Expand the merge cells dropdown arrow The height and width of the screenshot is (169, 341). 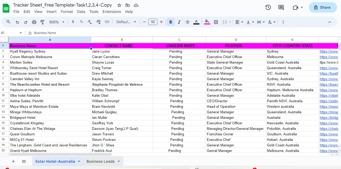(x=230, y=22)
